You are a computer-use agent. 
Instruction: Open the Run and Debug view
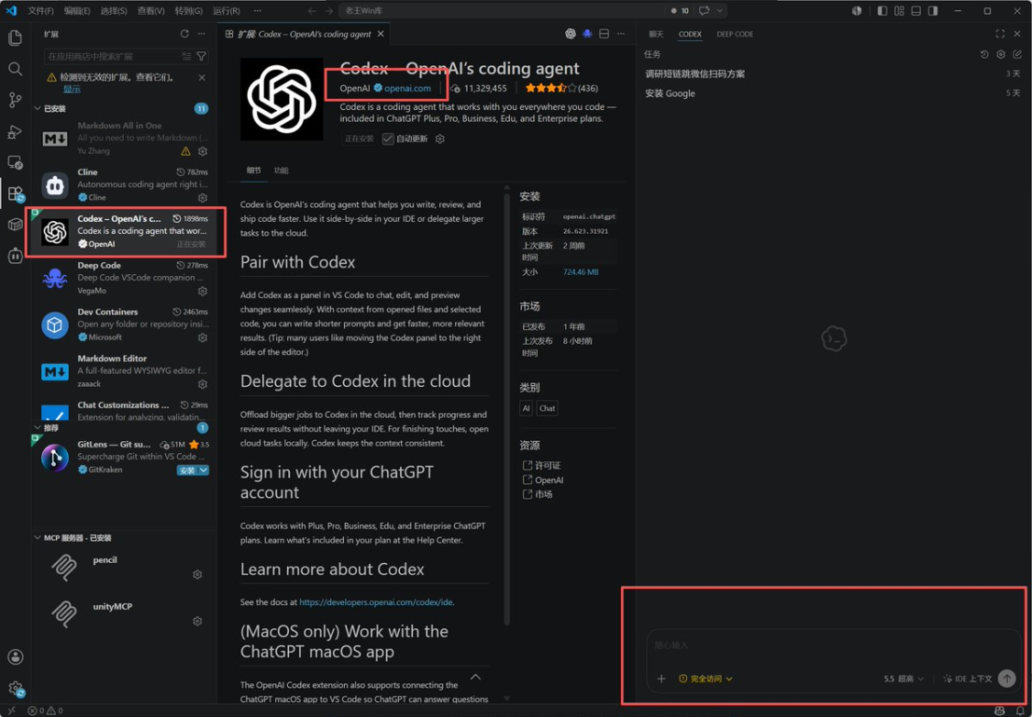click(15, 131)
